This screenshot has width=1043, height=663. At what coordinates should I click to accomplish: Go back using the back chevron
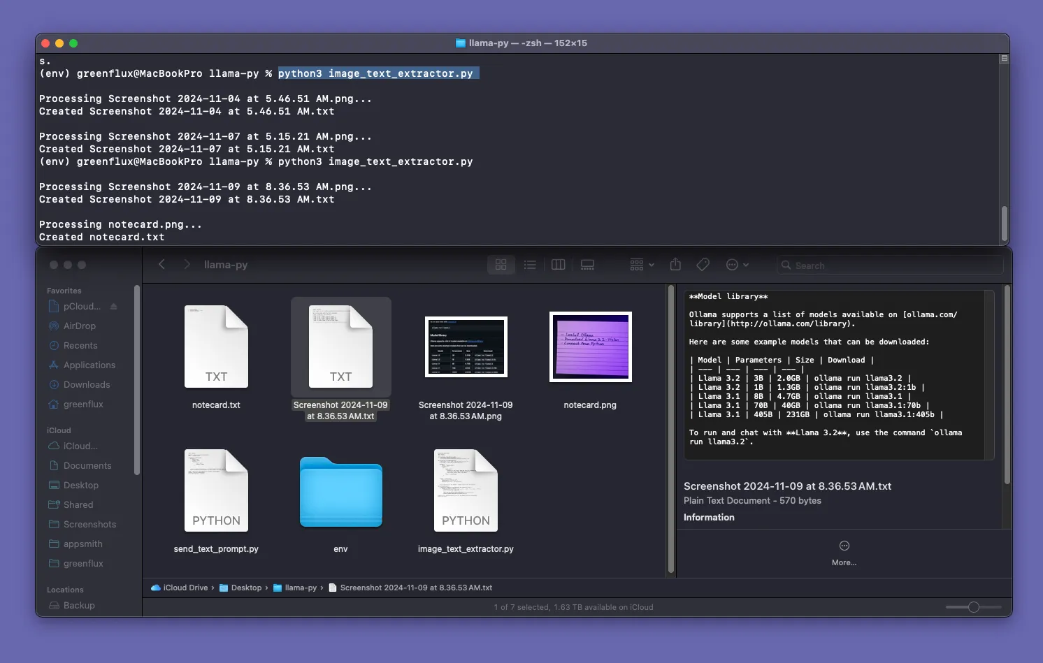coord(162,265)
